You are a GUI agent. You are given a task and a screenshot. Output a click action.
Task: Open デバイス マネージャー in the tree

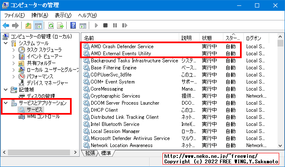click(47, 83)
